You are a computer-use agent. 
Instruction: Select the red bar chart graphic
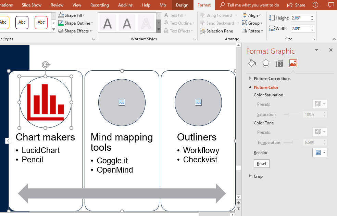46,102
